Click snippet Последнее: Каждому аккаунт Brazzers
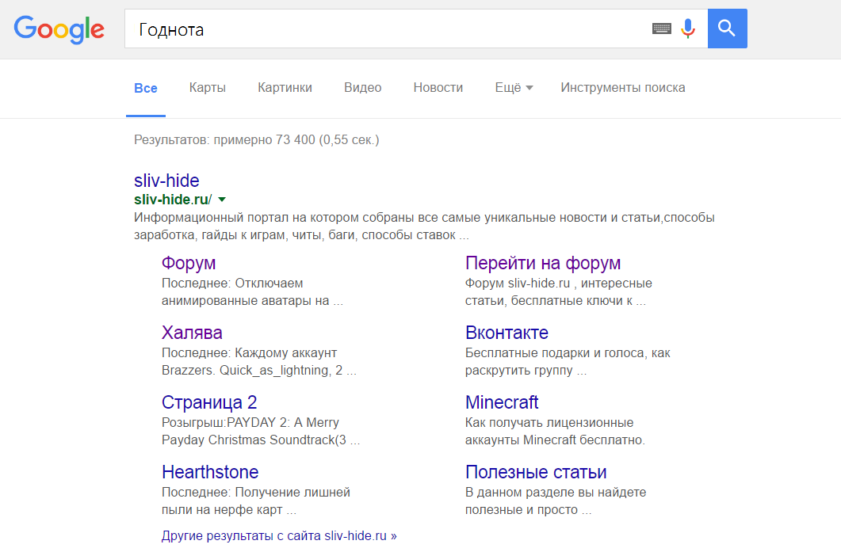841x552 pixels. coord(258,362)
